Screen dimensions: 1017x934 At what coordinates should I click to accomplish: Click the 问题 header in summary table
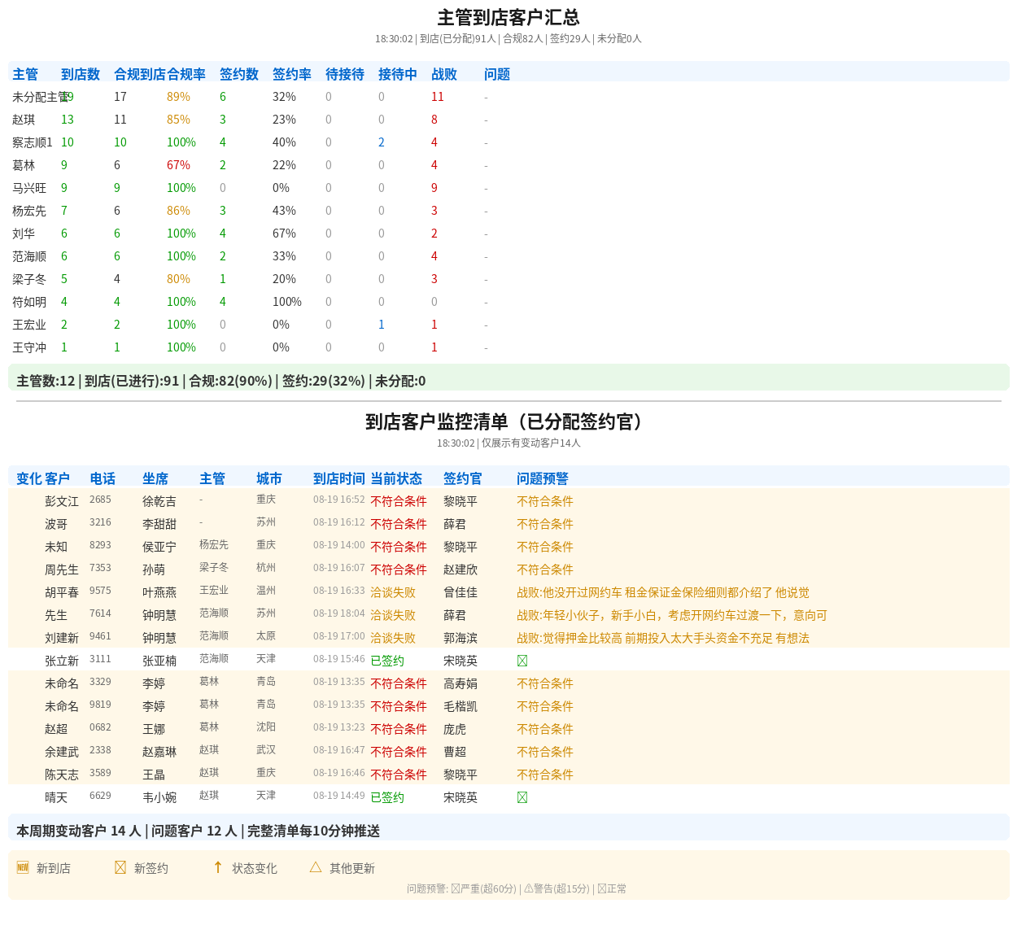497,74
